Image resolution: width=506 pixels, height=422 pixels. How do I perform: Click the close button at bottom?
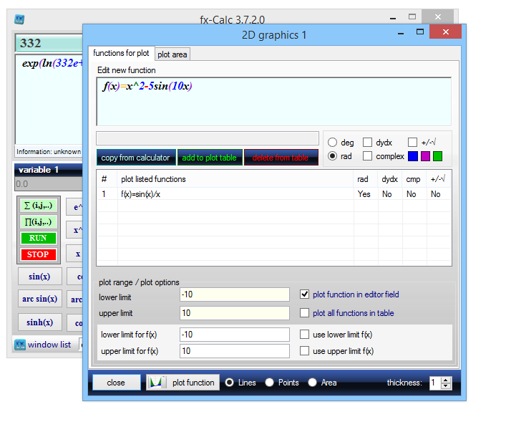(116, 383)
